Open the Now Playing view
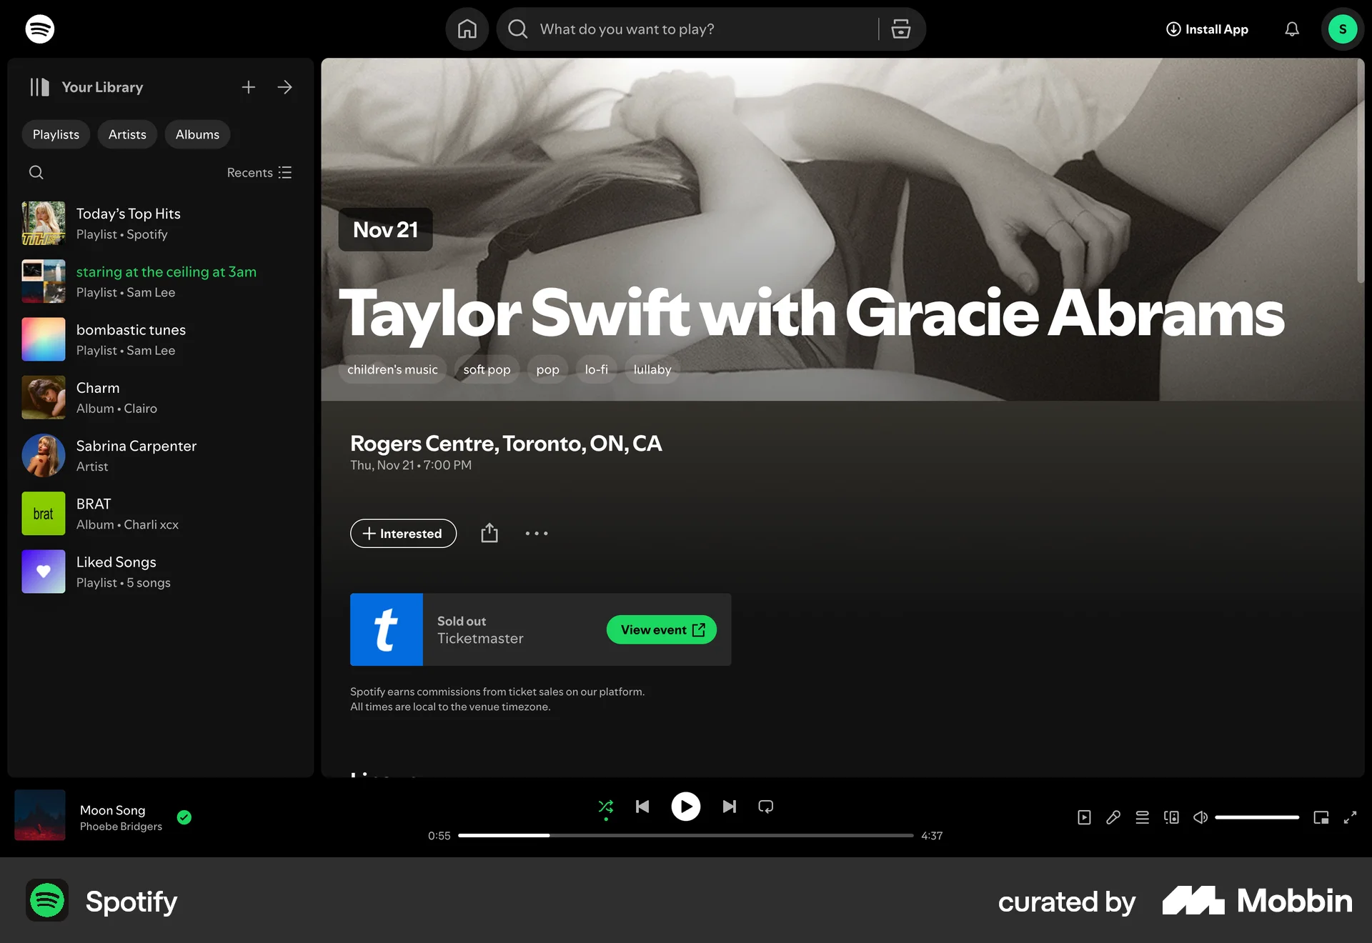Image resolution: width=1372 pixels, height=943 pixels. click(x=1083, y=817)
